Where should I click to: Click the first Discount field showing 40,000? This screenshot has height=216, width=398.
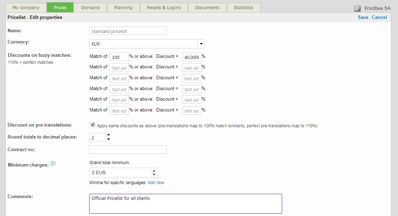coord(192,57)
